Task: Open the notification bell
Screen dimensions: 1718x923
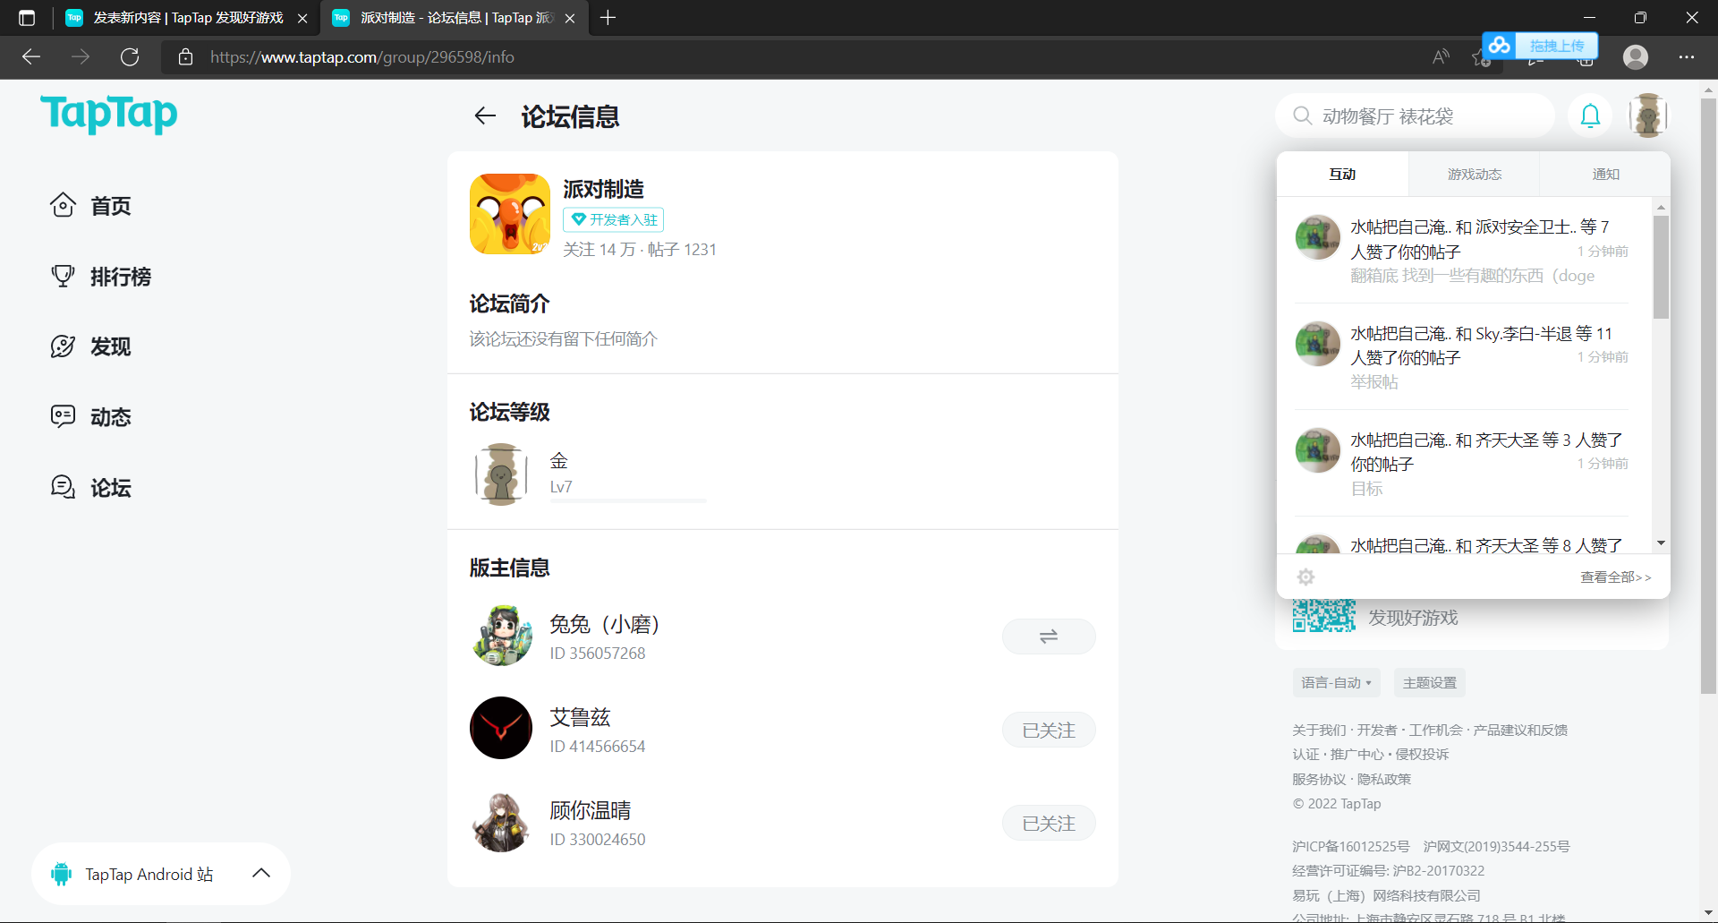Action: point(1590,115)
